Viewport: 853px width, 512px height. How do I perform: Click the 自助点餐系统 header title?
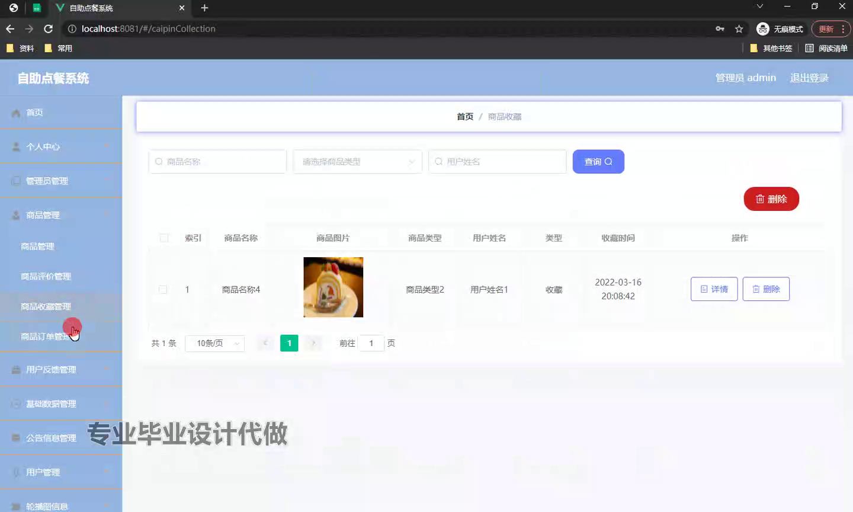(53, 78)
